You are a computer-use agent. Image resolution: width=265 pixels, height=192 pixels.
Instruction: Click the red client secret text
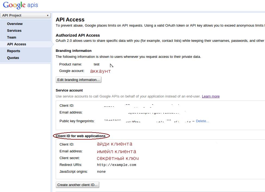[118, 158]
